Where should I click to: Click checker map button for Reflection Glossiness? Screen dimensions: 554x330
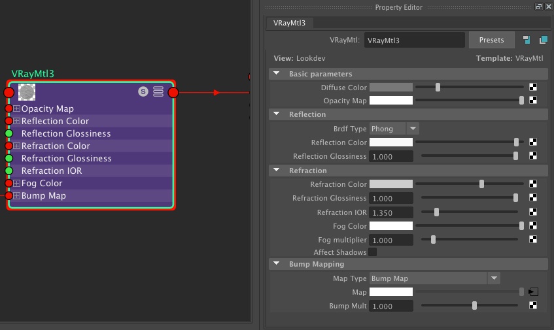533,156
